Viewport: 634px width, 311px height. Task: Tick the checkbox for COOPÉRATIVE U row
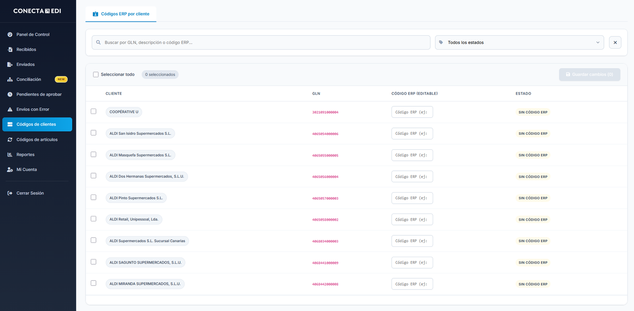pos(94,111)
